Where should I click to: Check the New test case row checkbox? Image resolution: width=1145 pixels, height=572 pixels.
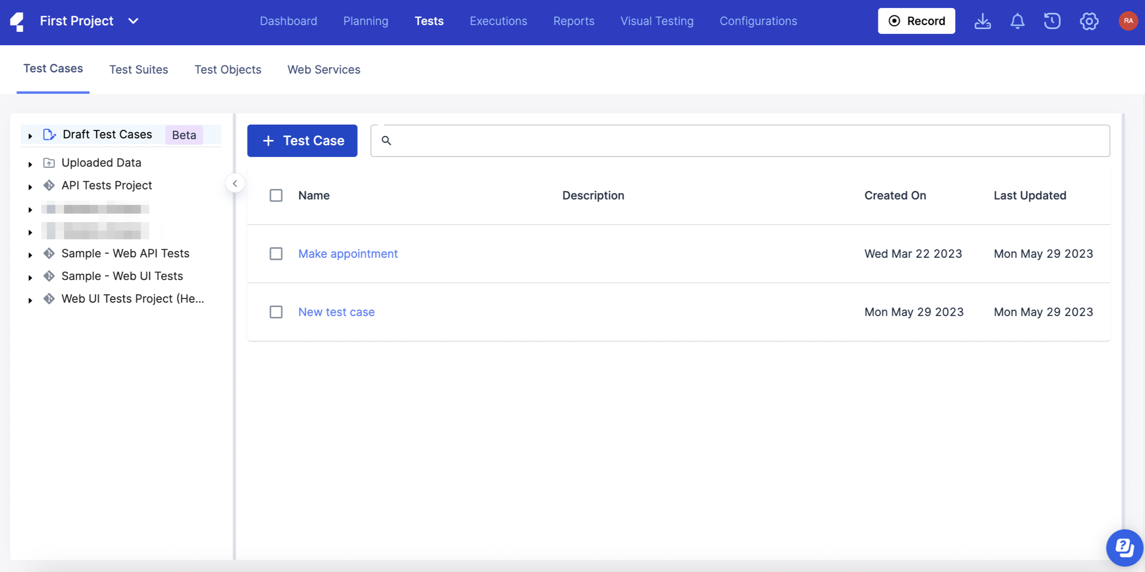tap(276, 312)
